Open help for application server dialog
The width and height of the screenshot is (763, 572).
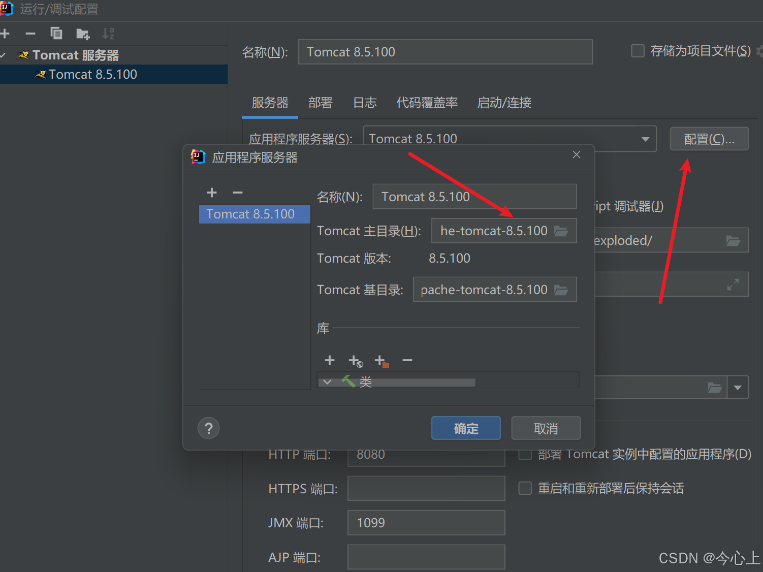[x=208, y=428]
